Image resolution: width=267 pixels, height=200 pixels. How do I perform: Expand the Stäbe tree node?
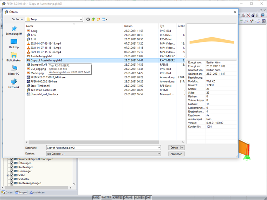point(8,175)
